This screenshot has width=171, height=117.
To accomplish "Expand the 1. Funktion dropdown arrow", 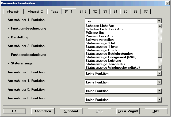I will 159,21.
